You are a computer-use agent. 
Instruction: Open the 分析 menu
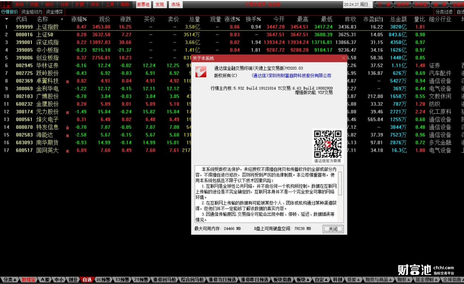(x=65, y=5)
